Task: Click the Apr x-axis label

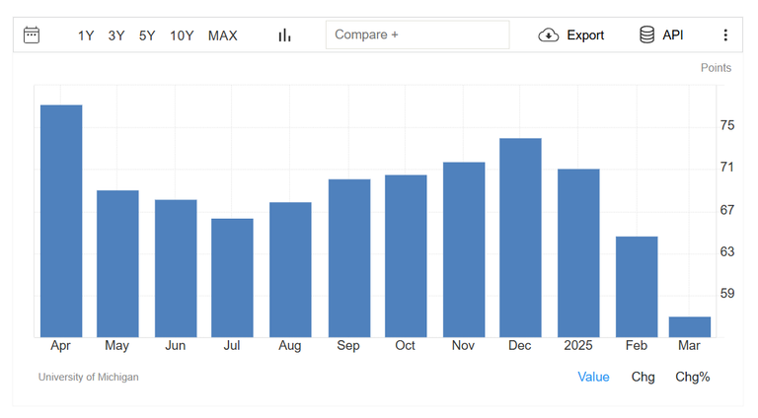Action: coord(60,346)
